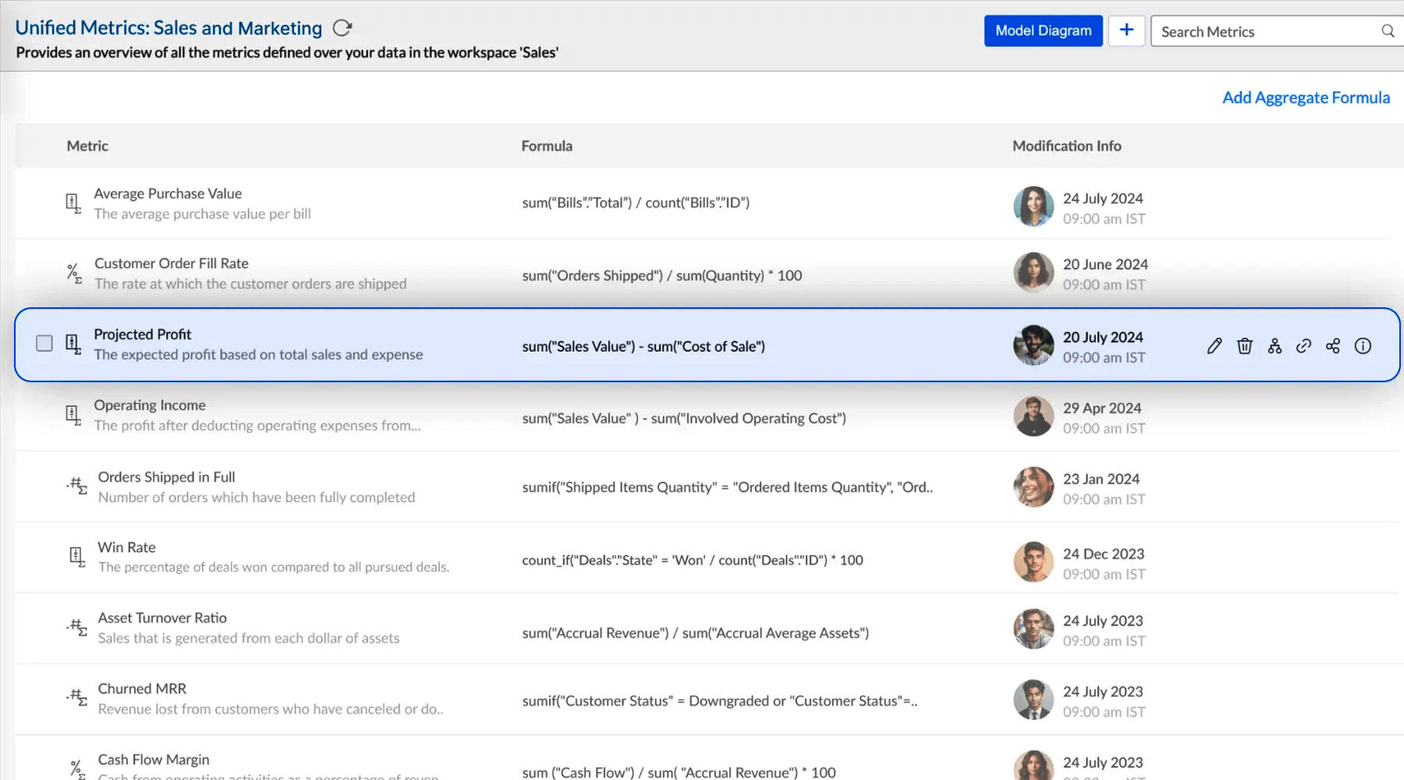Image resolution: width=1404 pixels, height=780 pixels.
Task: Click the Average Purchase Value metric icon
Action: tap(73, 204)
